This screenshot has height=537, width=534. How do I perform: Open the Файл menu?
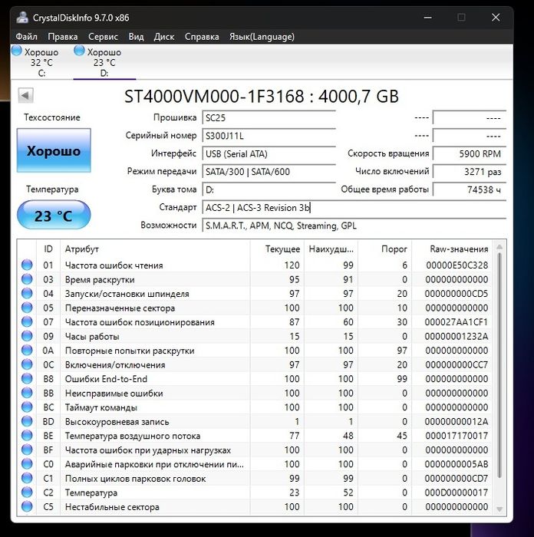coord(26,37)
